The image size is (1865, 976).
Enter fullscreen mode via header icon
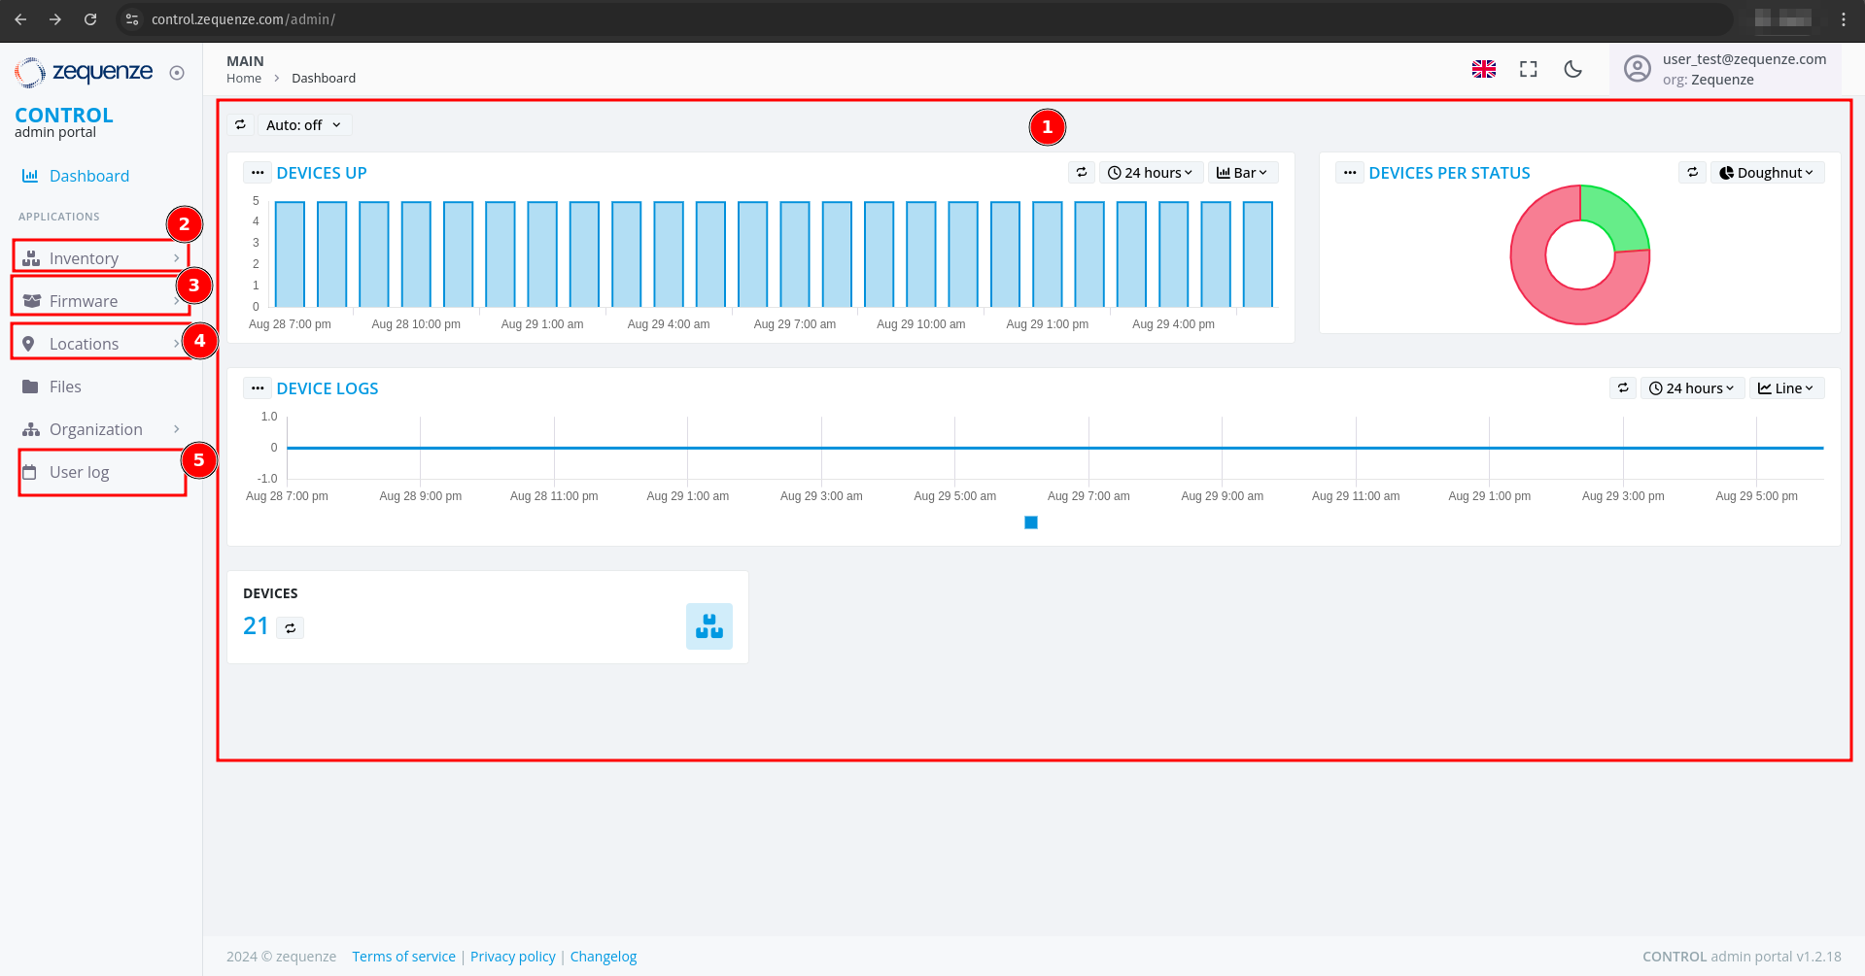1528,69
